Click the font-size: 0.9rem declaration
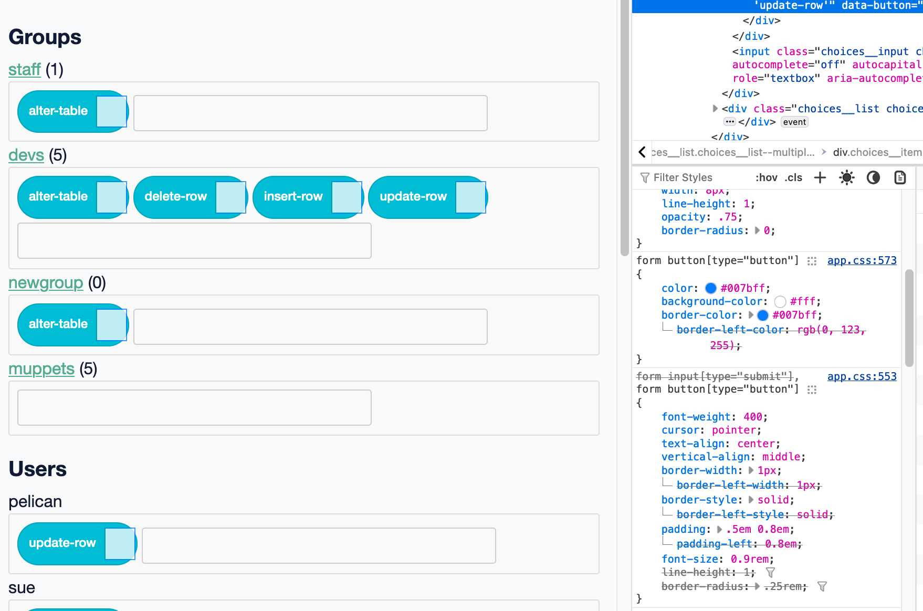 click(x=718, y=559)
